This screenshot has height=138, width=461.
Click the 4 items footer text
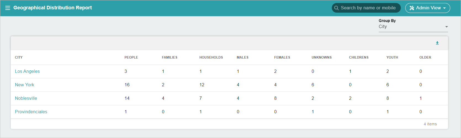coord(430,124)
